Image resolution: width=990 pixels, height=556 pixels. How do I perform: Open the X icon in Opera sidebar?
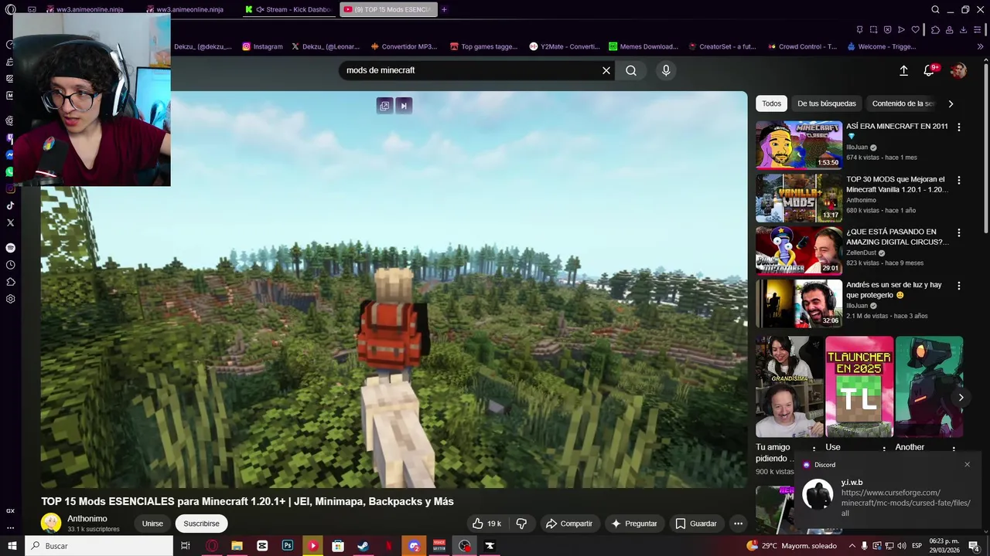coord(10,222)
